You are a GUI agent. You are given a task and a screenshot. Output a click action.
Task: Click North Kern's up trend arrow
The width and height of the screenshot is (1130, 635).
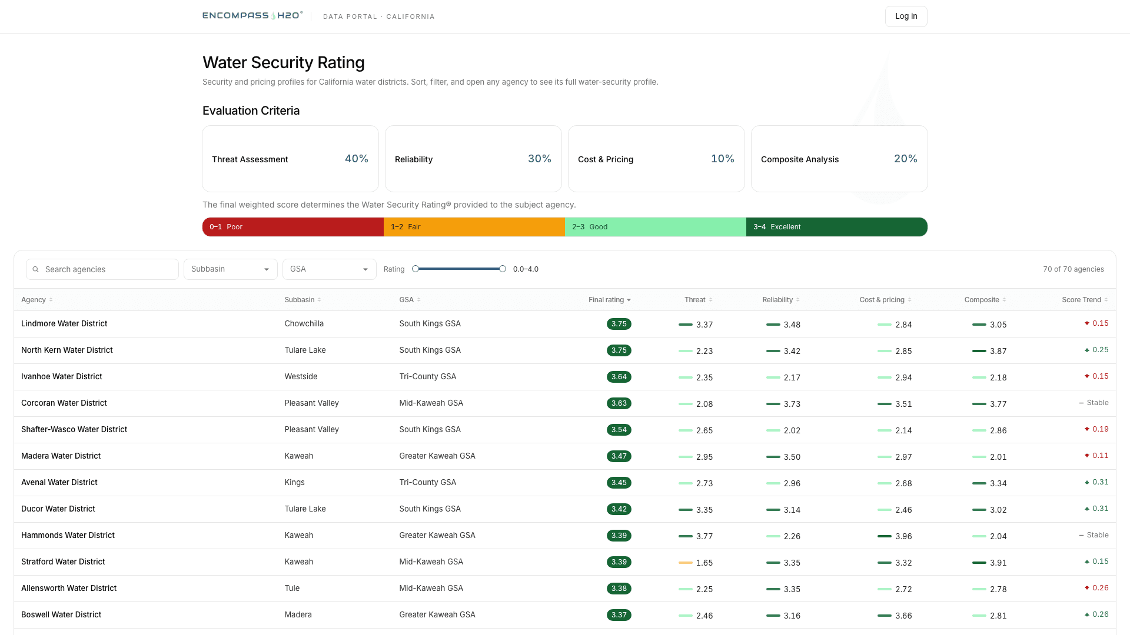click(1087, 350)
